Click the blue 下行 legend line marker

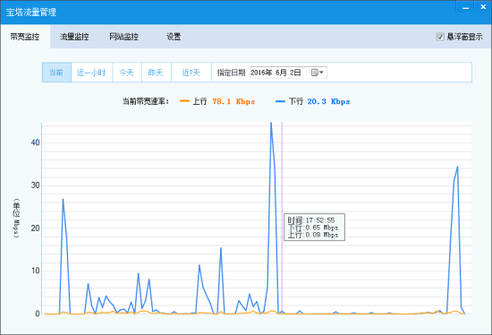(x=280, y=101)
